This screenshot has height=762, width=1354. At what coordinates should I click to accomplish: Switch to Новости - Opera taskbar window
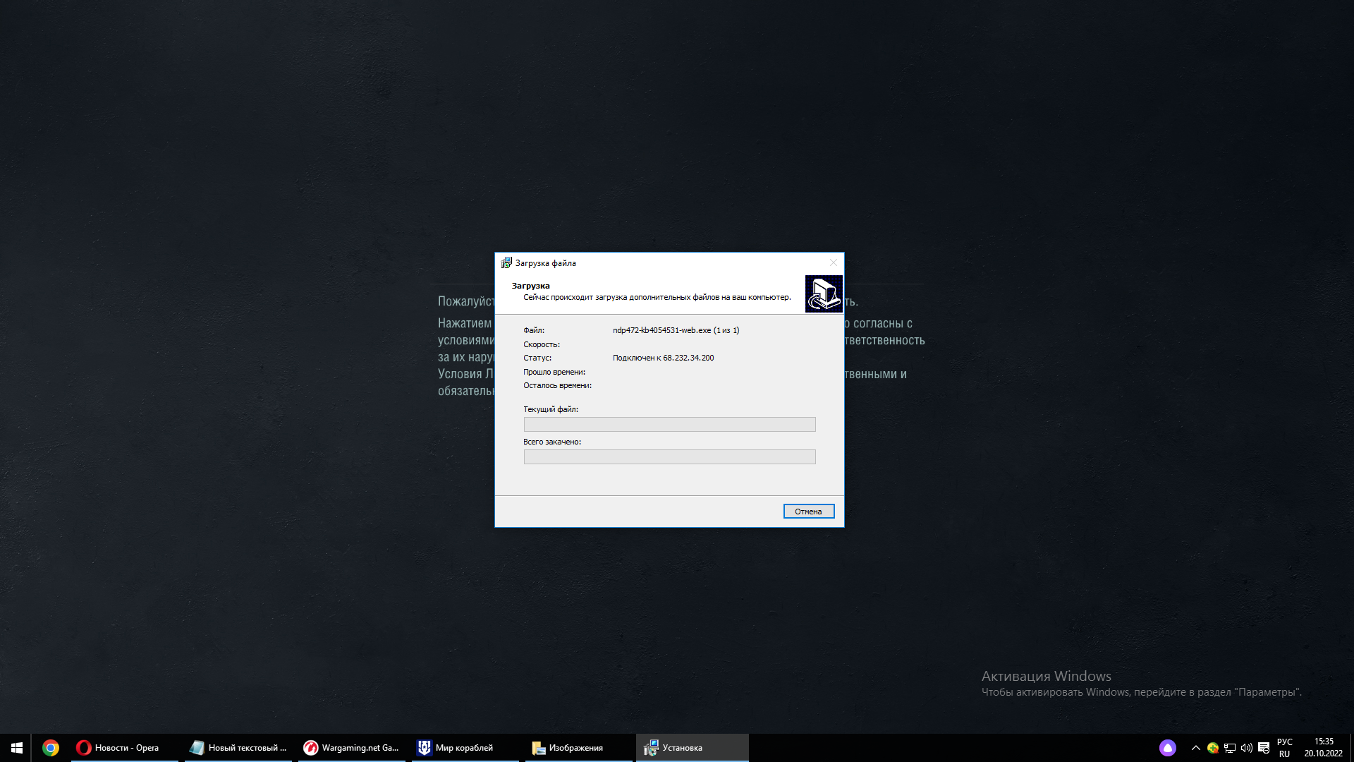coord(125,748)
